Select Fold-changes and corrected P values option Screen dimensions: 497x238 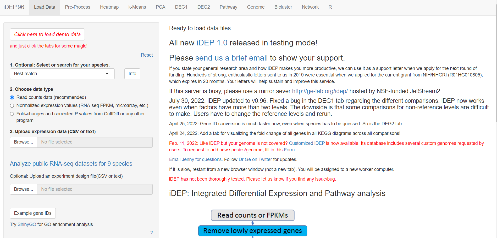(x=12, y=114)
